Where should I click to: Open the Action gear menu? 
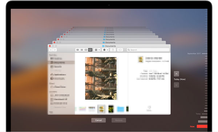105,50
